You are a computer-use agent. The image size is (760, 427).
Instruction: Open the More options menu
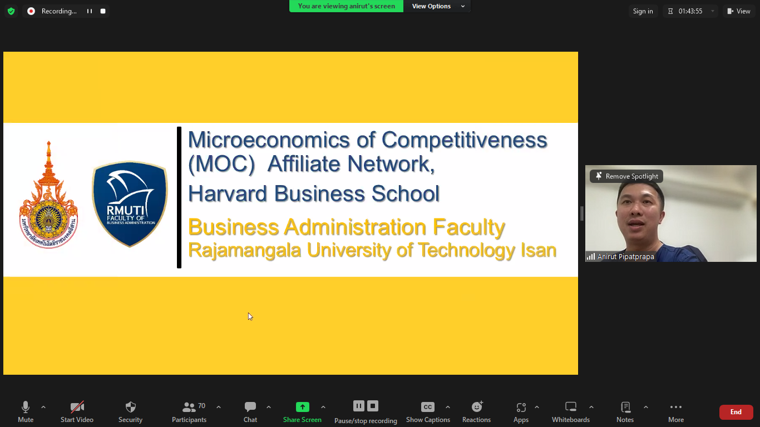(676, 412)
